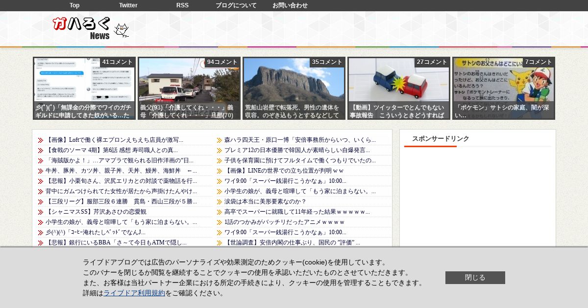
Task: Open the ライブドア利用規約 link
Action: 134,293
